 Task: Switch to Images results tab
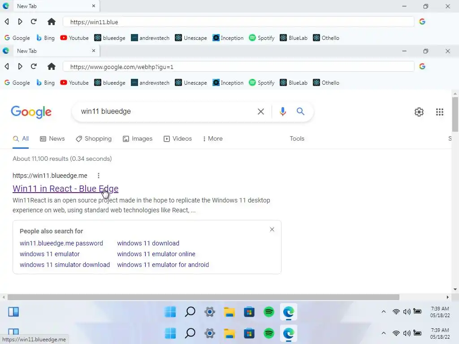click(x=138, y=139)
